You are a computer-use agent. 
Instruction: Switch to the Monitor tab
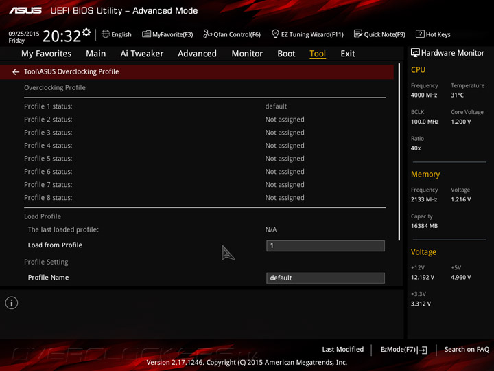tap(247, 54)
